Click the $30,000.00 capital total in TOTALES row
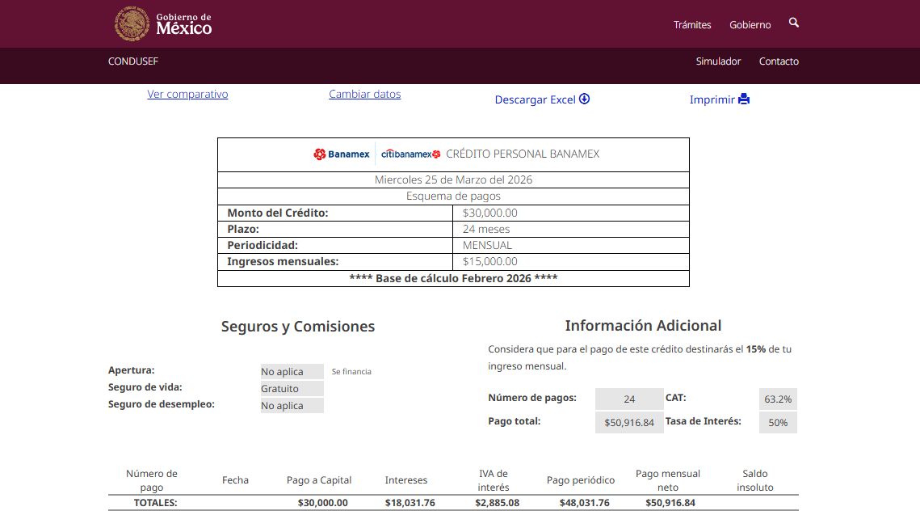920x511 pixels. pos(323,503)
